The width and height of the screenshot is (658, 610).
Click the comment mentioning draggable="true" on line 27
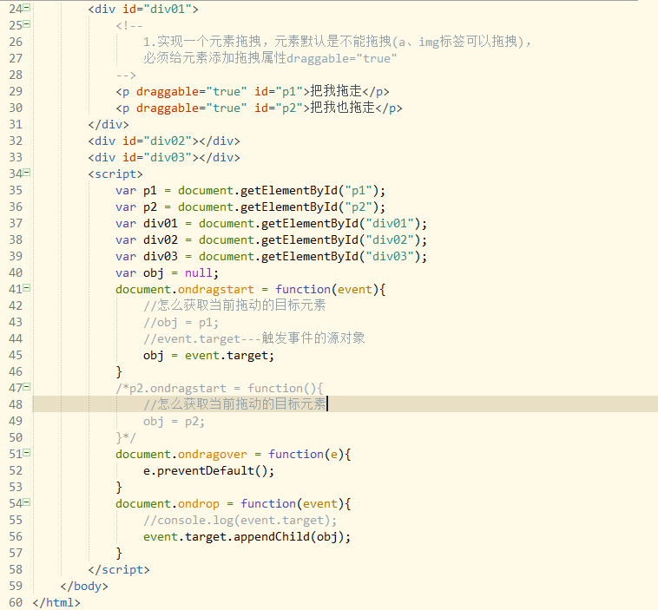[x=270, y=58]
